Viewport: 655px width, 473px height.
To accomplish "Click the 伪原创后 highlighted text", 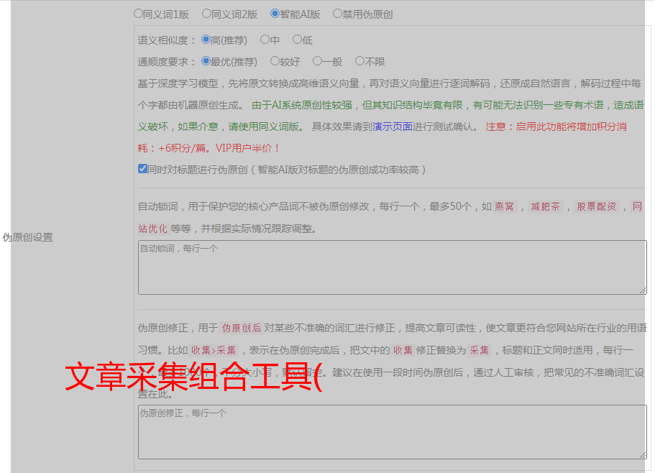I will tap(242, 328).
